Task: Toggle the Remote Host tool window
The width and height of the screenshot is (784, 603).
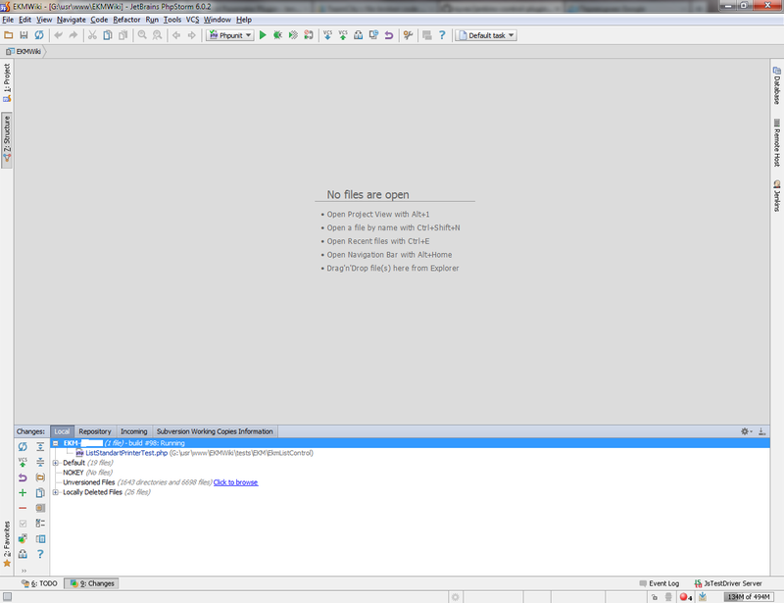Action: [776, 142]
